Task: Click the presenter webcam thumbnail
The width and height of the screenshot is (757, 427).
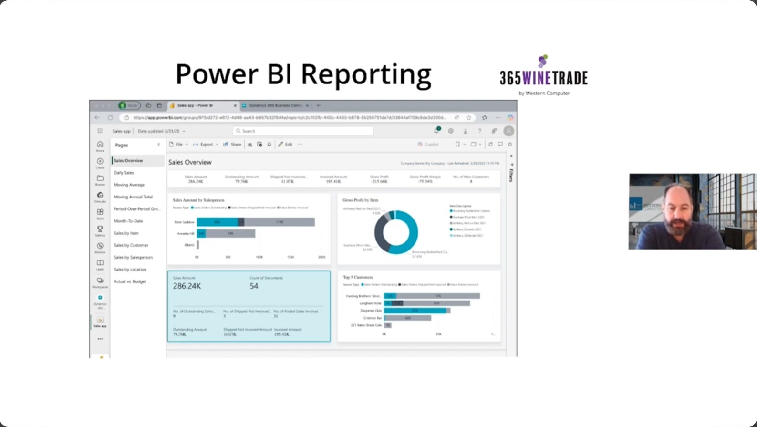Action: 693,211
